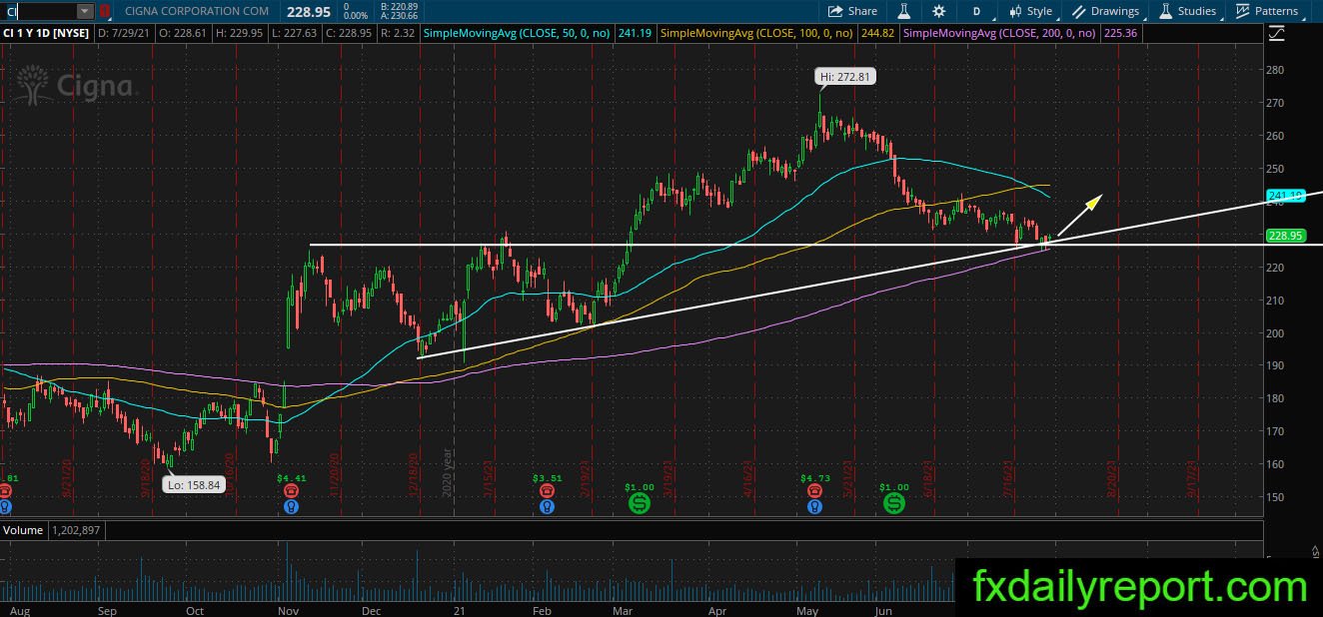Click the Hi: 272.81 price bubble
Image resolution: width=1323 pixels, height=617 pixels.
(845, 76)
